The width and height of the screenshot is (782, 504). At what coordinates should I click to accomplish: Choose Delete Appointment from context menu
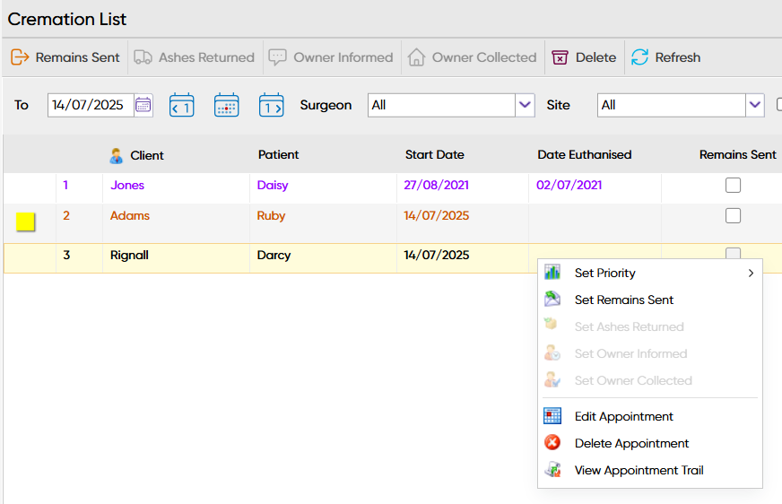point(650,443)
